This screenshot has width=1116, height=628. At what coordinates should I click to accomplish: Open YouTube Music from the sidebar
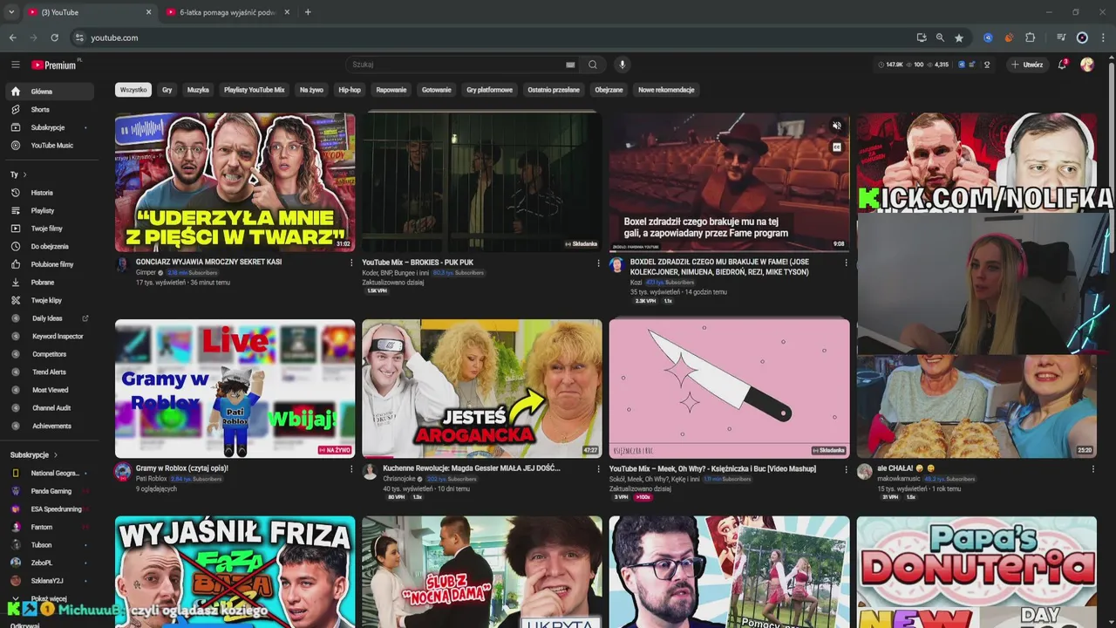[52, 146]
